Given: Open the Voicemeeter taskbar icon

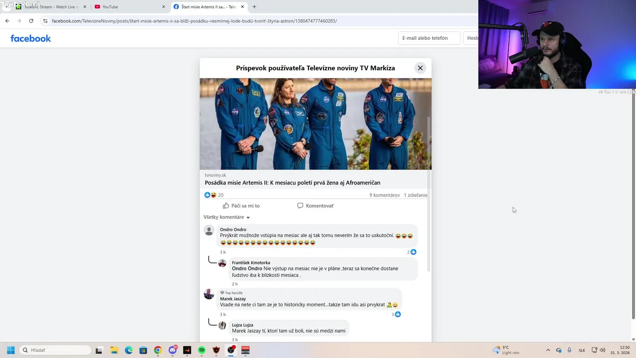Looking at the screenshot, I should point(245,350).
